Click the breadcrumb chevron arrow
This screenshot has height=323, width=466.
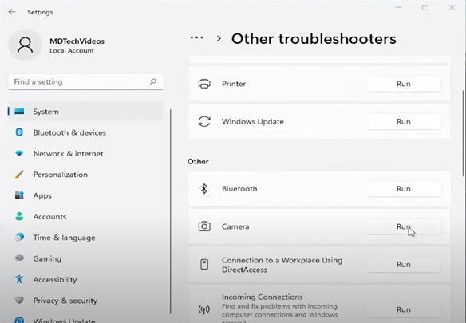tap(219, 38)
